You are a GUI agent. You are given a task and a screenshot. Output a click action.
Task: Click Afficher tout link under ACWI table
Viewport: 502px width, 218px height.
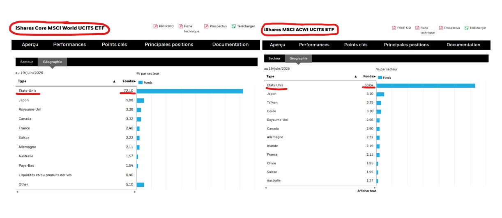pos(367,191)
